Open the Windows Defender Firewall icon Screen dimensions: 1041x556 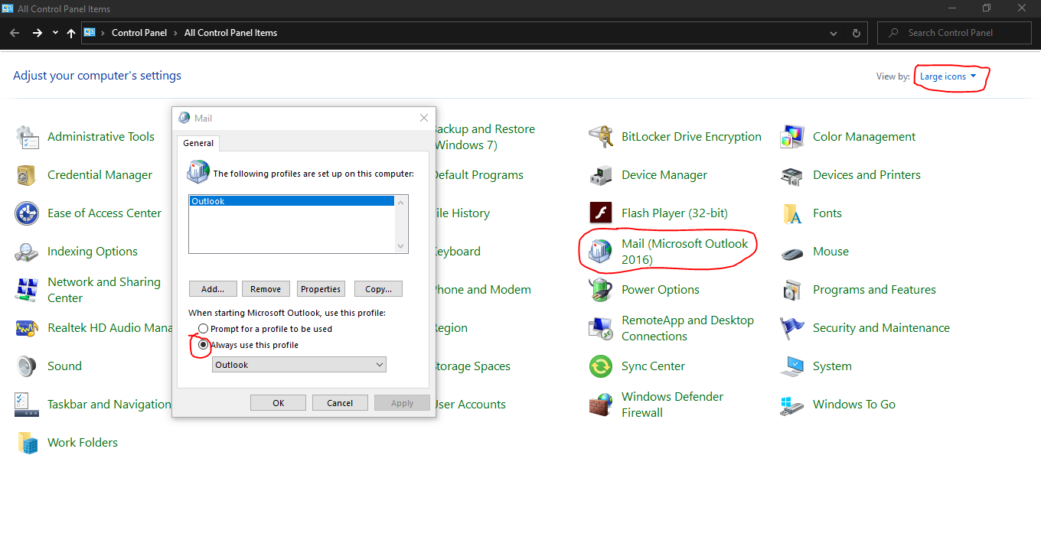click(601, 405)
